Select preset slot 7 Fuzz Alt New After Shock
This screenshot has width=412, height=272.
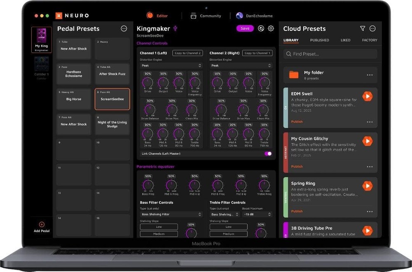74,124
